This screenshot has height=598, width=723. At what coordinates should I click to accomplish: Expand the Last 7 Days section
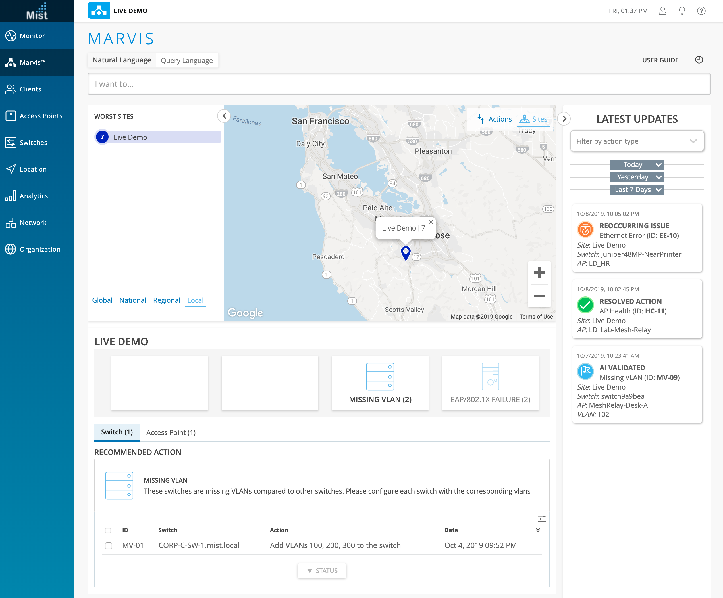(x=637, y=190)
